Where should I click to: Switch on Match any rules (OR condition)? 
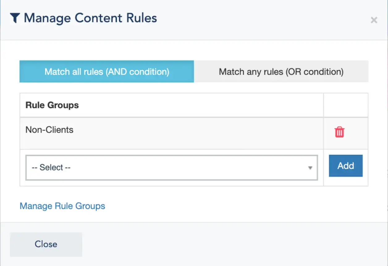(281, 72)
